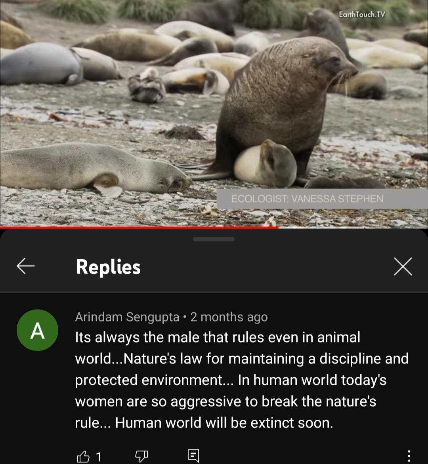Seek within the red played progress bar
Viewport: 428px width, 464px height.
pos(139,228)
